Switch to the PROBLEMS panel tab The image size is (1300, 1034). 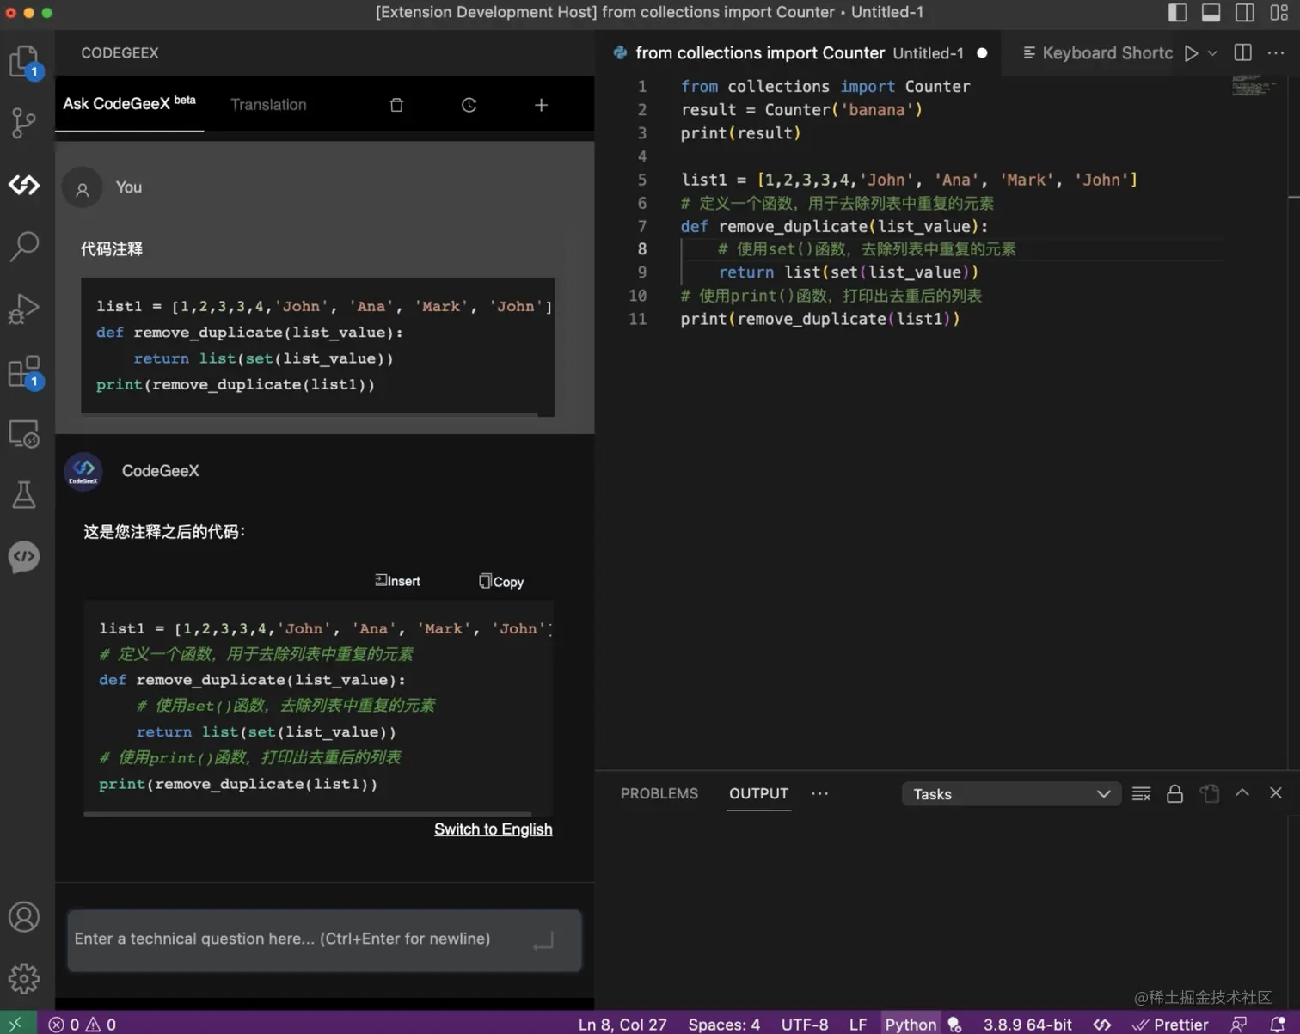point(659,794)
